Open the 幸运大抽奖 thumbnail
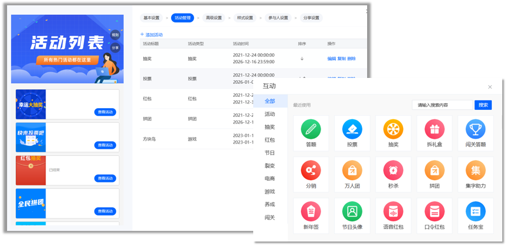507x248 pixels. click(x=31, y=105)
